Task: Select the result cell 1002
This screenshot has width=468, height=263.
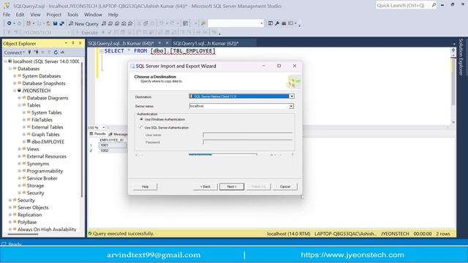Action: coord(113,150)
